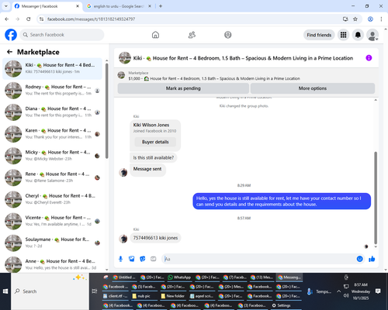Click the voice clip microphone icon
388x310 pixels.
pos(120,259)
